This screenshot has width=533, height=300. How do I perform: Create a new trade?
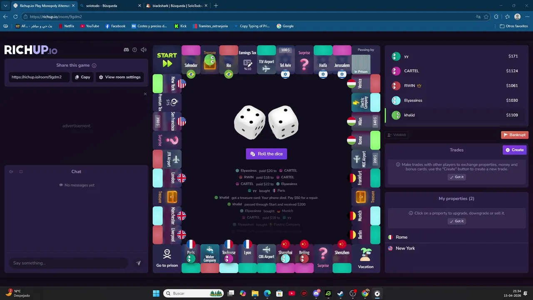515,150
